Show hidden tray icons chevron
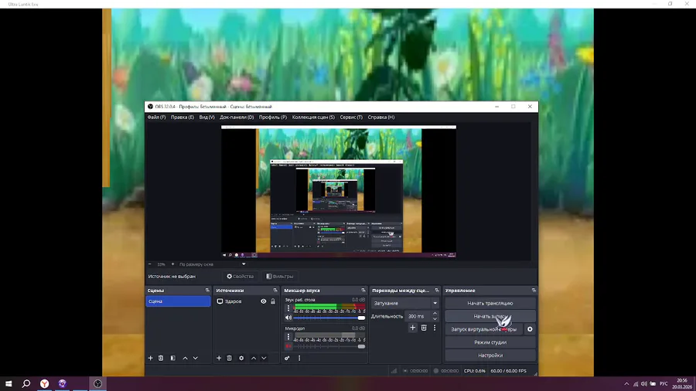 coord(626,384)
